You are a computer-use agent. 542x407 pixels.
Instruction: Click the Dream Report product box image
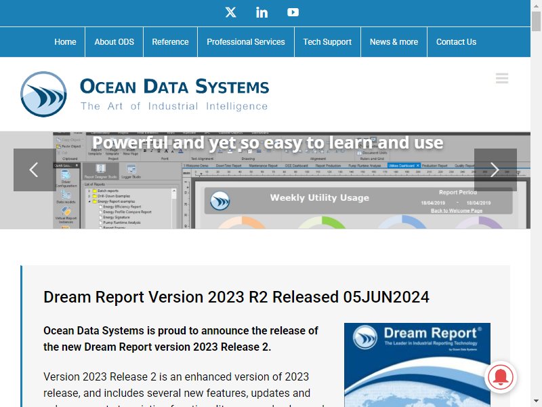[x=417, y=365]
